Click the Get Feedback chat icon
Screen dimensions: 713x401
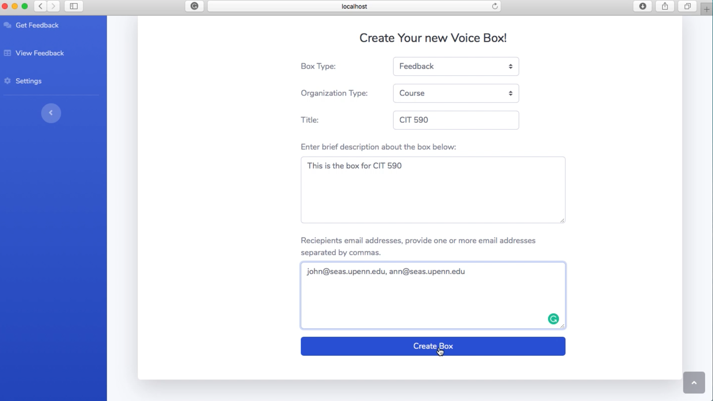click(x=7, y=25)
